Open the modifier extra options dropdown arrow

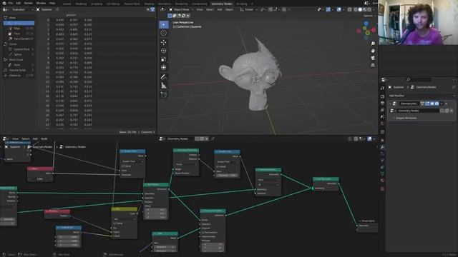pyautogui.click(x=442, y=104)
